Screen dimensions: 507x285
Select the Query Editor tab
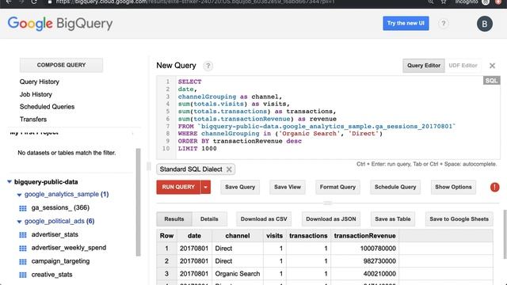click(424, 66)
